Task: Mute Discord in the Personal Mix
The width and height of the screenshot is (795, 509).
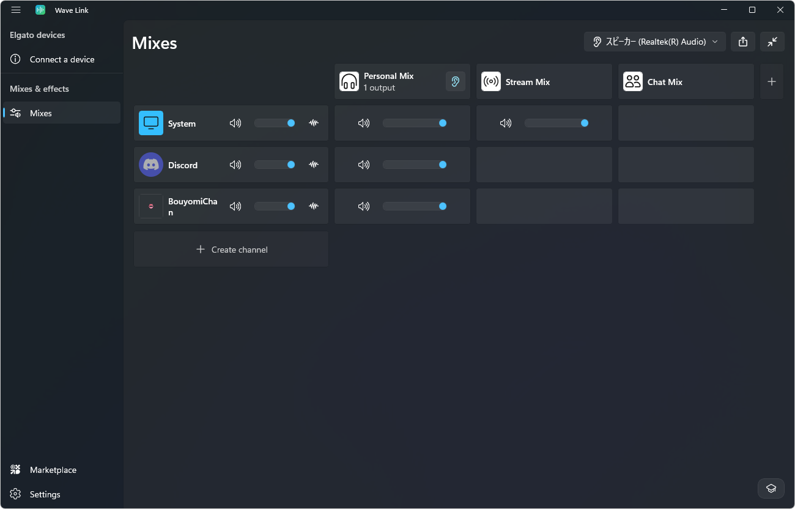Action: coord(364,165)
